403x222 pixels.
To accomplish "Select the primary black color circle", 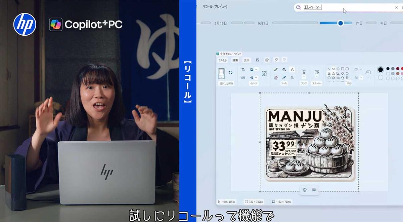I will [380, 70].
